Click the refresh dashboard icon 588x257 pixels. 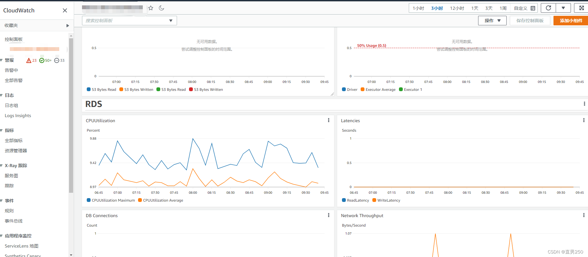[x=548, y=8]
